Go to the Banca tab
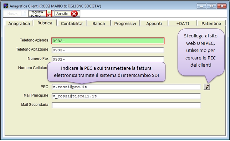Viewport: 230px width, 141px height. (98, 23)
